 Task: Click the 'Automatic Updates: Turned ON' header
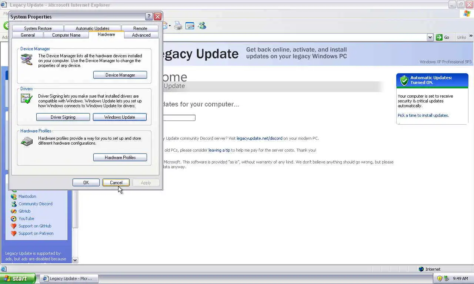tap(432, 80)
